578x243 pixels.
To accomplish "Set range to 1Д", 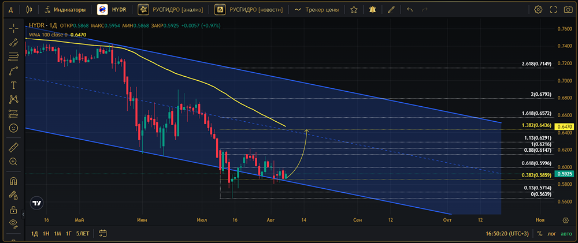I will tap(35, 233).
